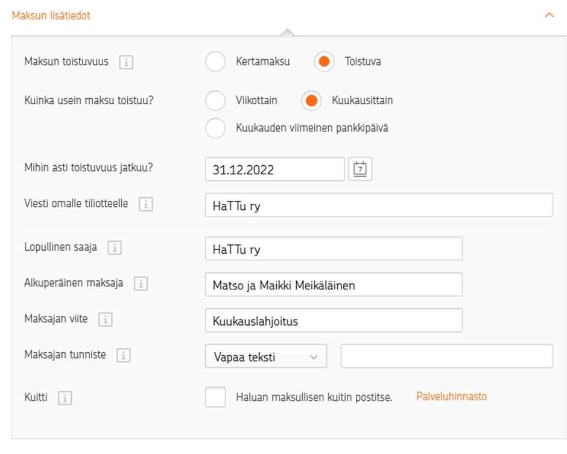Show info for Maksajan tunniste
The width and height of the screenshot is (567, 454).
point(123,356)
